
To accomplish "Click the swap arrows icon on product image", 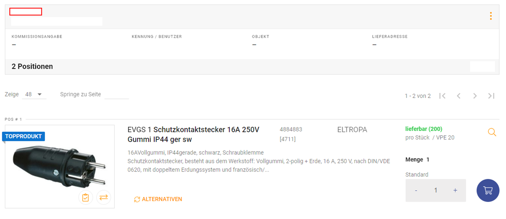I will tap(104, 197).
